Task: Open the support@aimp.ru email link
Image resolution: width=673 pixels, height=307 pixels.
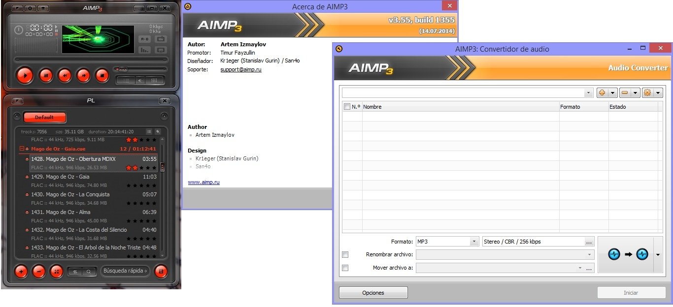Action: click(240, 69)
